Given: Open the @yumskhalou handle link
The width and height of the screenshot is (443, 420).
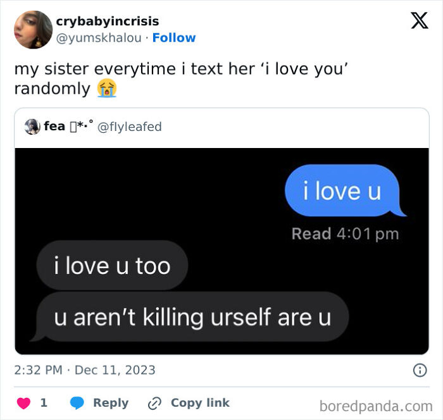Looking at the screenshot, I should (99, 38).
